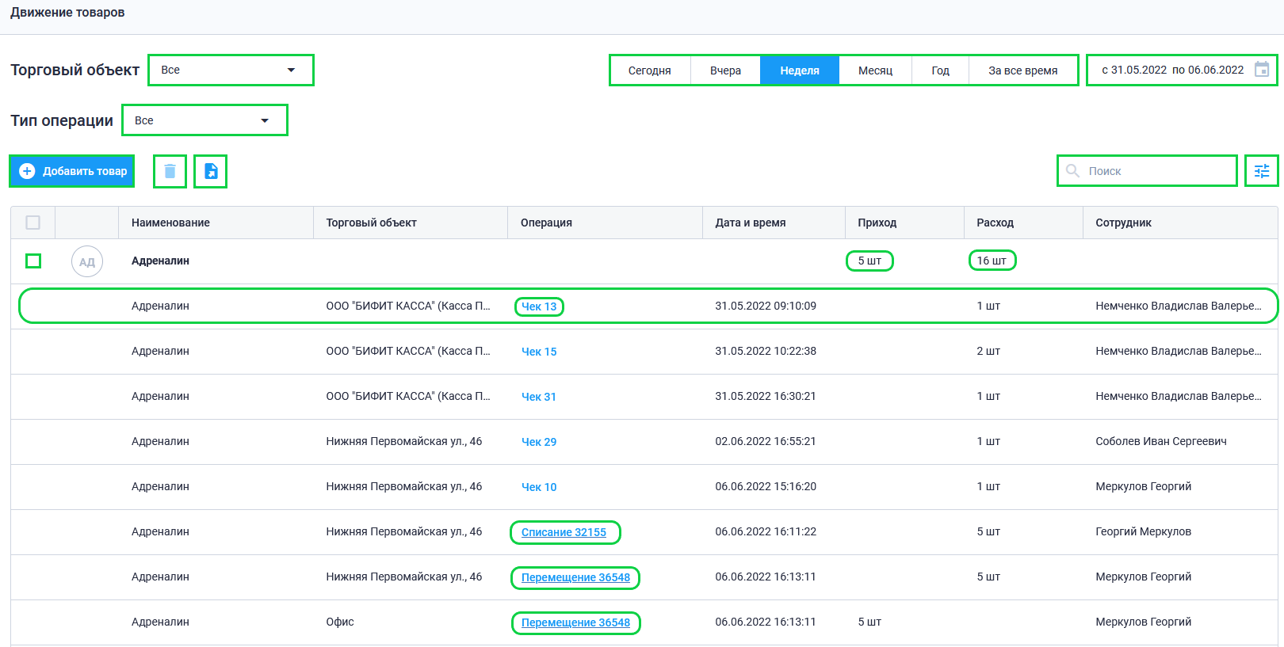Switch period to Сегодня
The height and width of the screenshot is (647, 1284).
pyautogui.click(x=650, y=70)
